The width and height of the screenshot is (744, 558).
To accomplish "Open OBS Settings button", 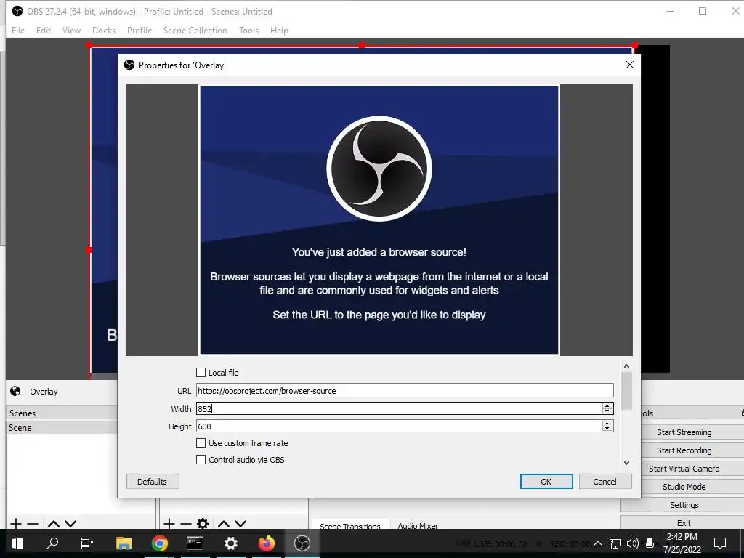I will pyautogui.click(x=684, y=504).
